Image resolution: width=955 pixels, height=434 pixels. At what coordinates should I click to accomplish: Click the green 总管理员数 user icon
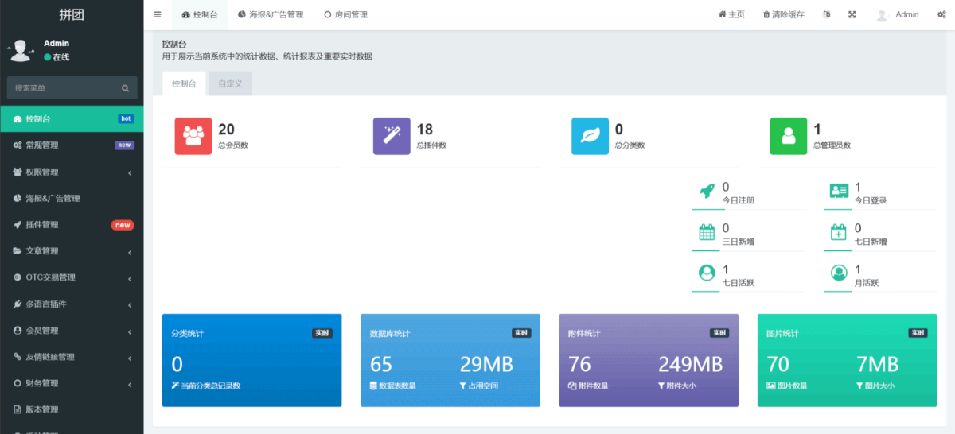pos(789,136)
